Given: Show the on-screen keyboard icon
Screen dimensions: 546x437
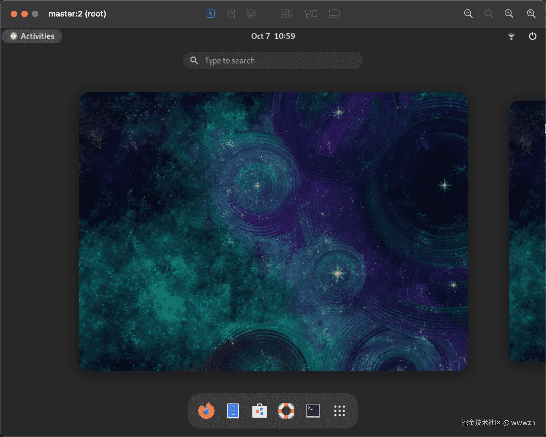Looking at the screenshot, I should click(334, 14).
